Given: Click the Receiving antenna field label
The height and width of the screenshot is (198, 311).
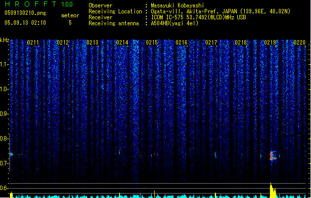Looking at the screenshot, I should (x=114, y=23).
